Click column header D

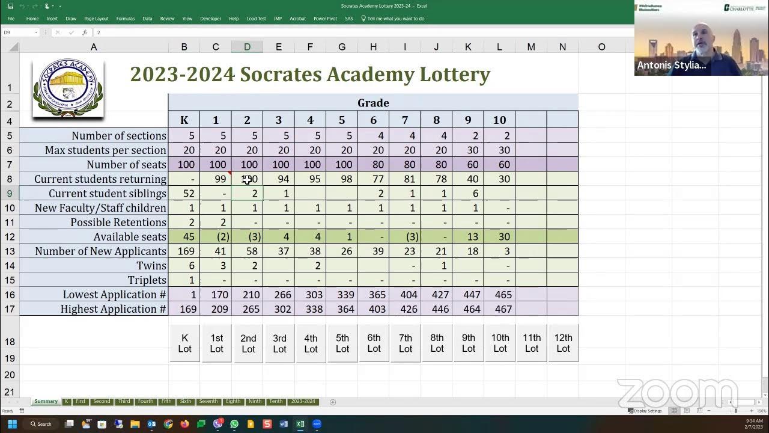click(x=247, y=47)
